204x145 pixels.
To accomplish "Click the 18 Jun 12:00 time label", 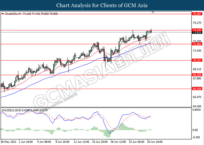I will pyautogui.click(x=118, y=142).
